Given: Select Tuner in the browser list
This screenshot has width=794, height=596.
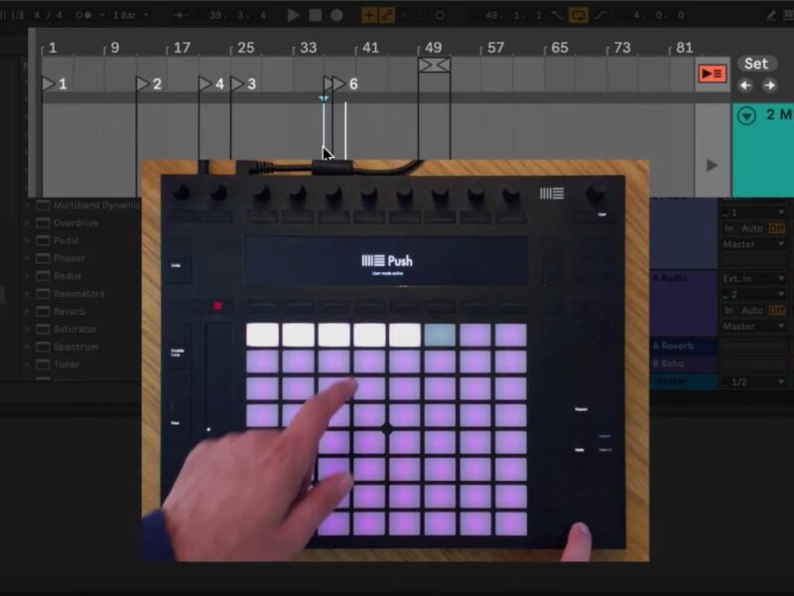Looking at the screenshot, I should point(66,365).
